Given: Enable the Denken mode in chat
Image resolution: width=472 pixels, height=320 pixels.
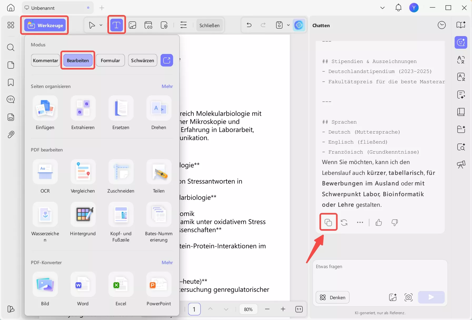Looking at the screenshot, I should [x=332, y=297].
